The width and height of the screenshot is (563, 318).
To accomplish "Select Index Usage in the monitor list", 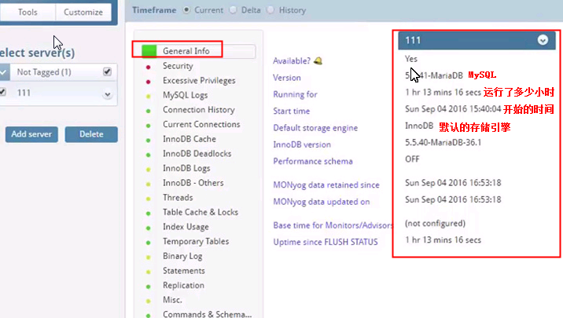I will pyautogui.click(x=186, y=227).
